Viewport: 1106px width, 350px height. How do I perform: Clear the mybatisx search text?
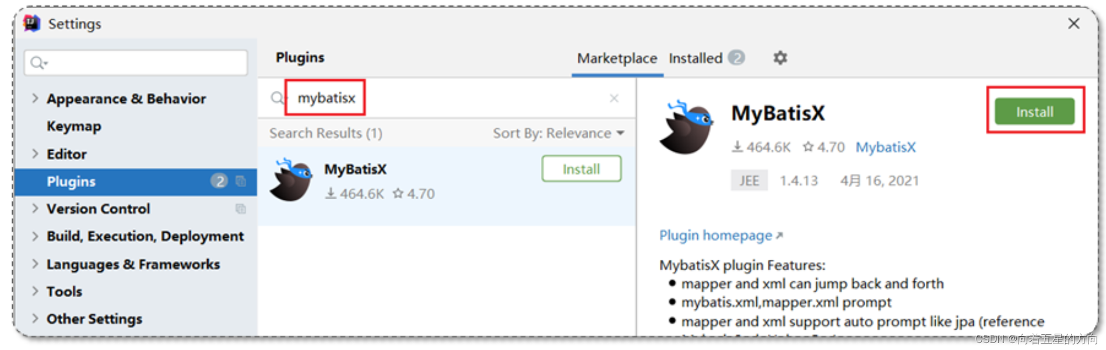[x=614, y=98]
